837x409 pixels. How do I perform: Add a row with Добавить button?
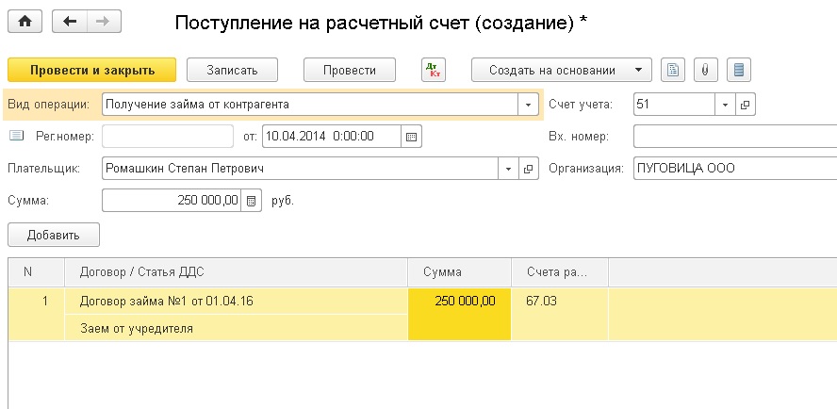click(x=54, y=235)
